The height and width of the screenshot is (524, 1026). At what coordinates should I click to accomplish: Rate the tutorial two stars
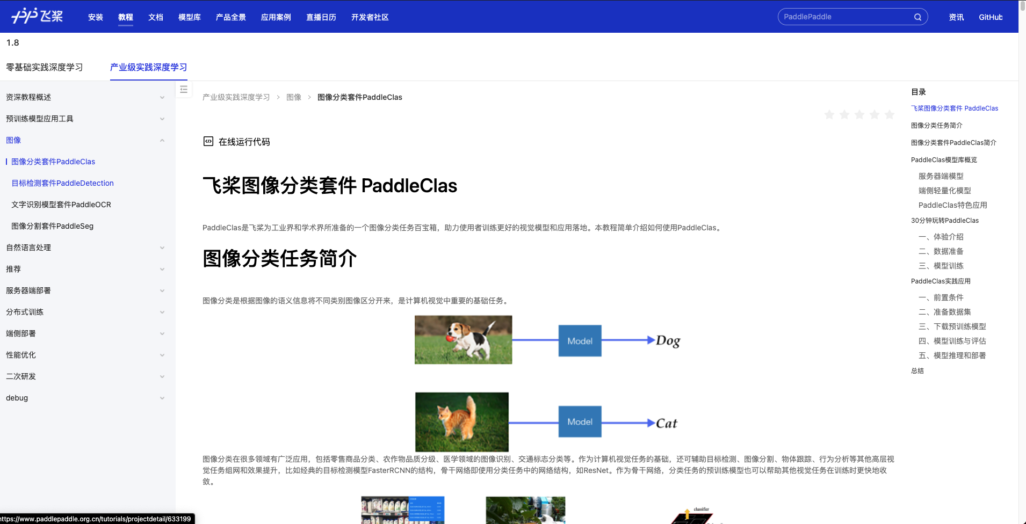coord(844,114)
